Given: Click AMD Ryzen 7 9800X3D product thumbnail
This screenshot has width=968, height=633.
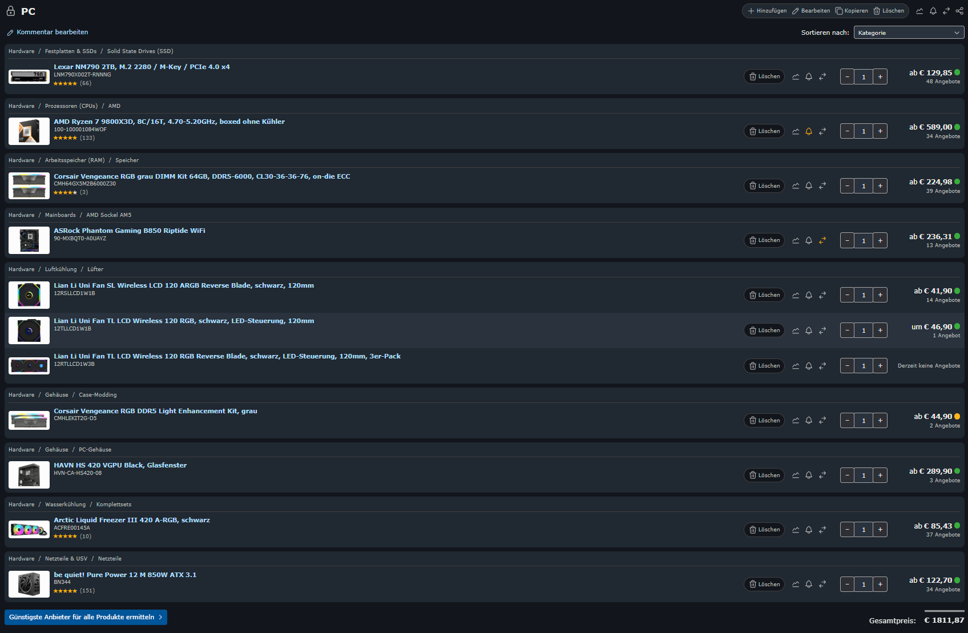Looking at the screenshot, I should coord(29,131).
